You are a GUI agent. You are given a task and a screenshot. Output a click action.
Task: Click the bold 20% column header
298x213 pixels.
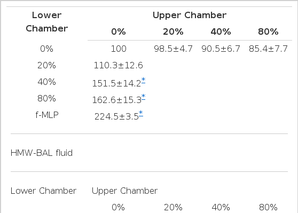pos(173,31)
